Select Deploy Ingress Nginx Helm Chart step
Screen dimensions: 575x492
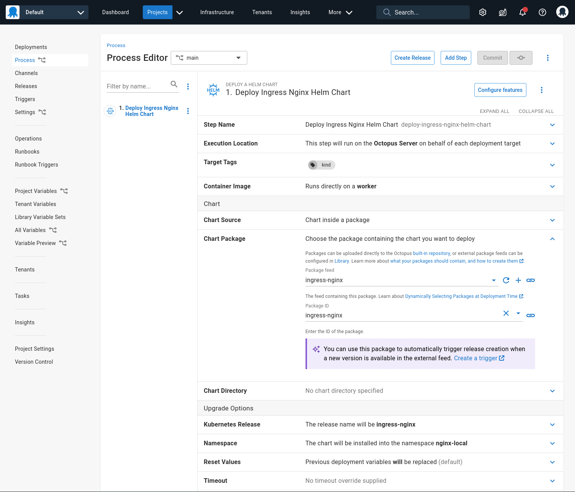coord(152,111)
